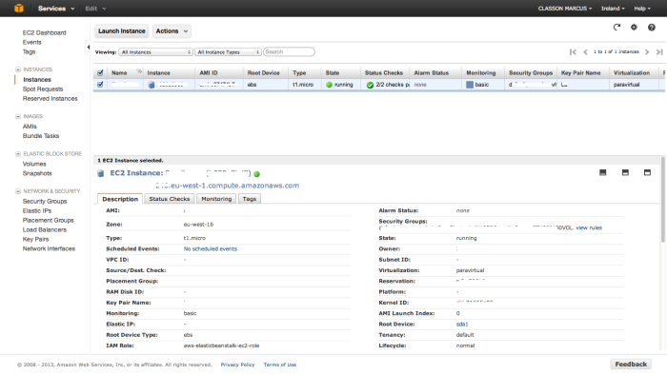Open the All Instances viewing filter

coord(155,51)
